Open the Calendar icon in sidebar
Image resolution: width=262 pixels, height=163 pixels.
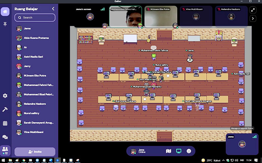click(x=5, y=123)
